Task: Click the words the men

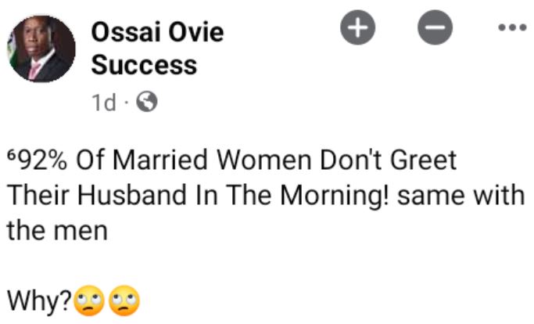Action: point(56,231)
